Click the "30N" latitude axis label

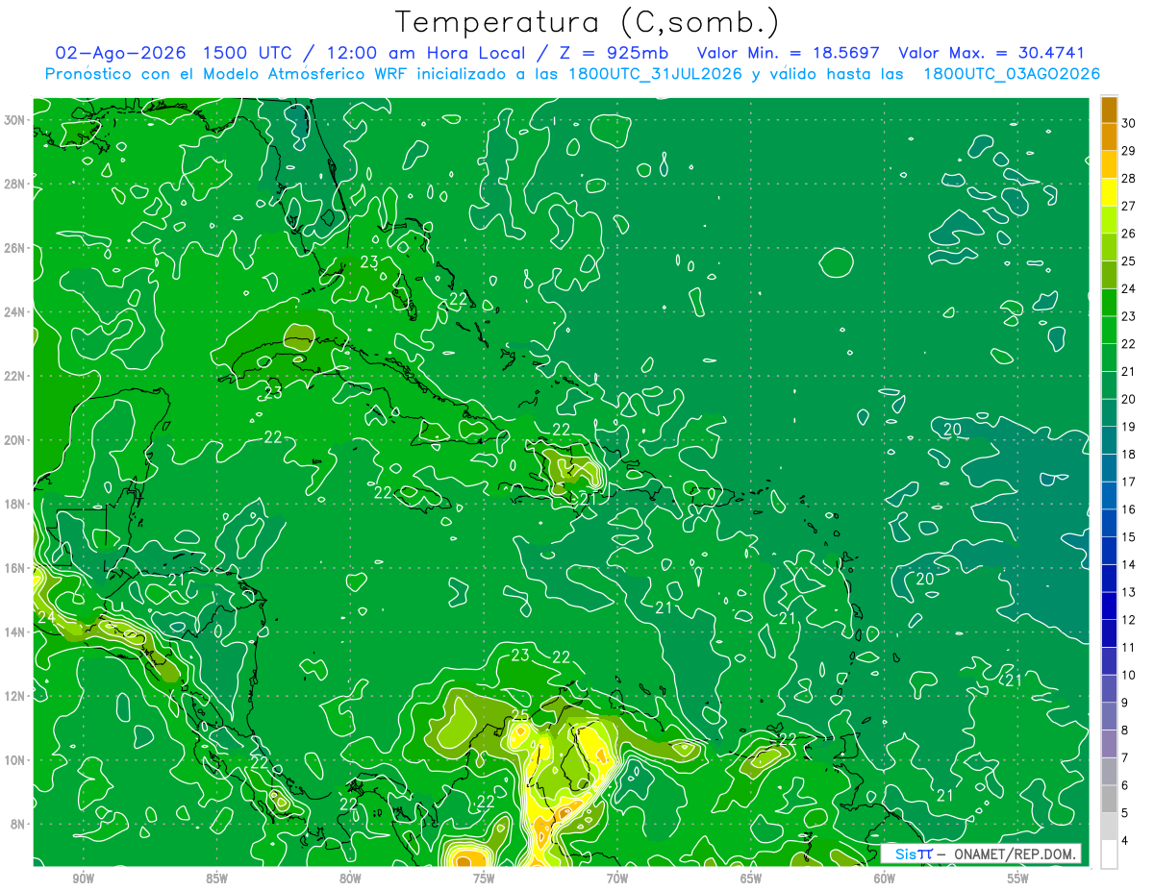tap(14, 120)
